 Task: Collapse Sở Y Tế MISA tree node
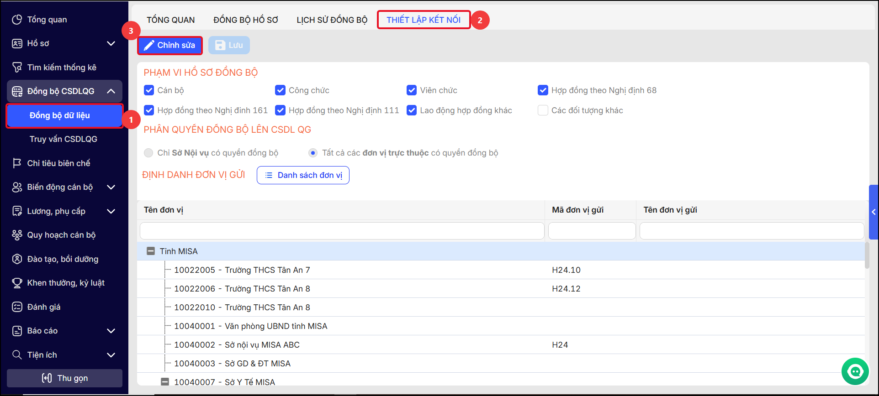point(165,382)
